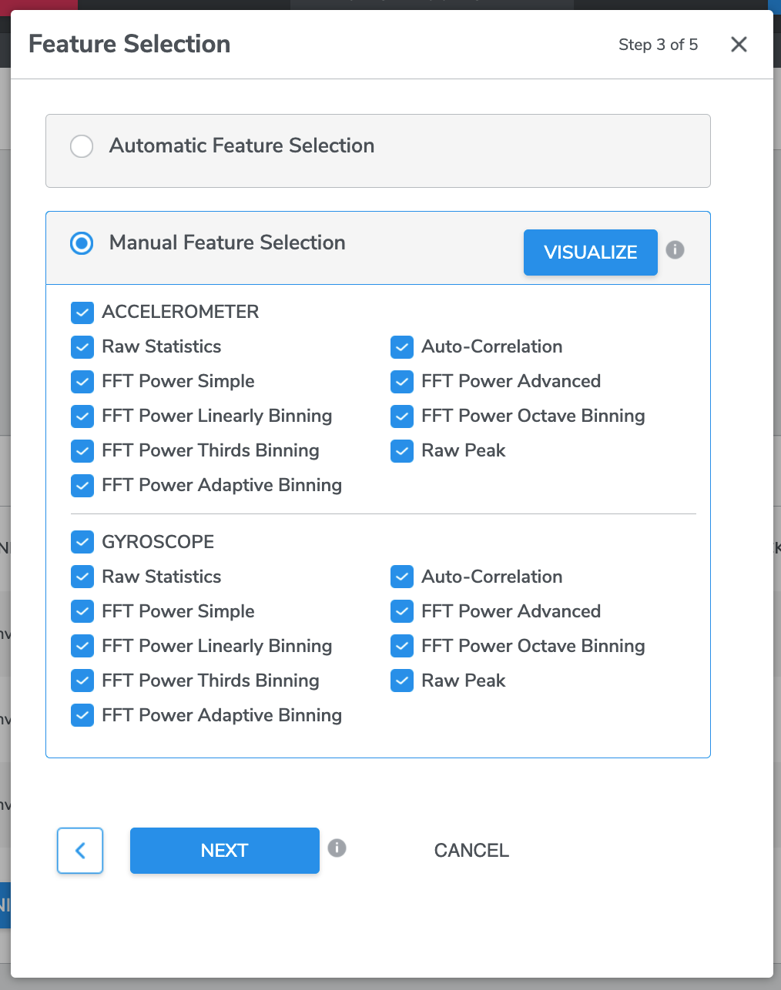
Task: Disable Accelerometer FFT Power Octave Binning
Action: [x=402, y=416]
